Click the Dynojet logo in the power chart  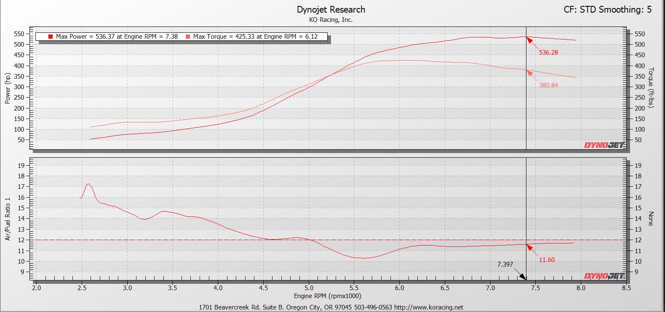pyautogui.click(x=604, y=145)
